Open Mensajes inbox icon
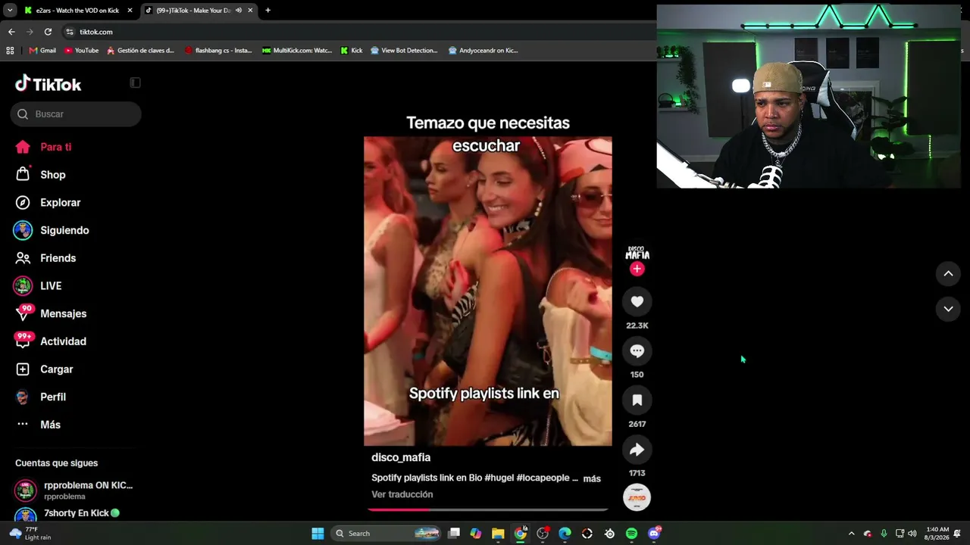The height and width of the screenshot is (545, 970). [x=23, y=313]
